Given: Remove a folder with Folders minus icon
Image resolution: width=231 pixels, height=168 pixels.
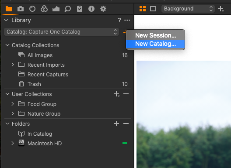Looking at the screenshot, I should coord(126,123).
